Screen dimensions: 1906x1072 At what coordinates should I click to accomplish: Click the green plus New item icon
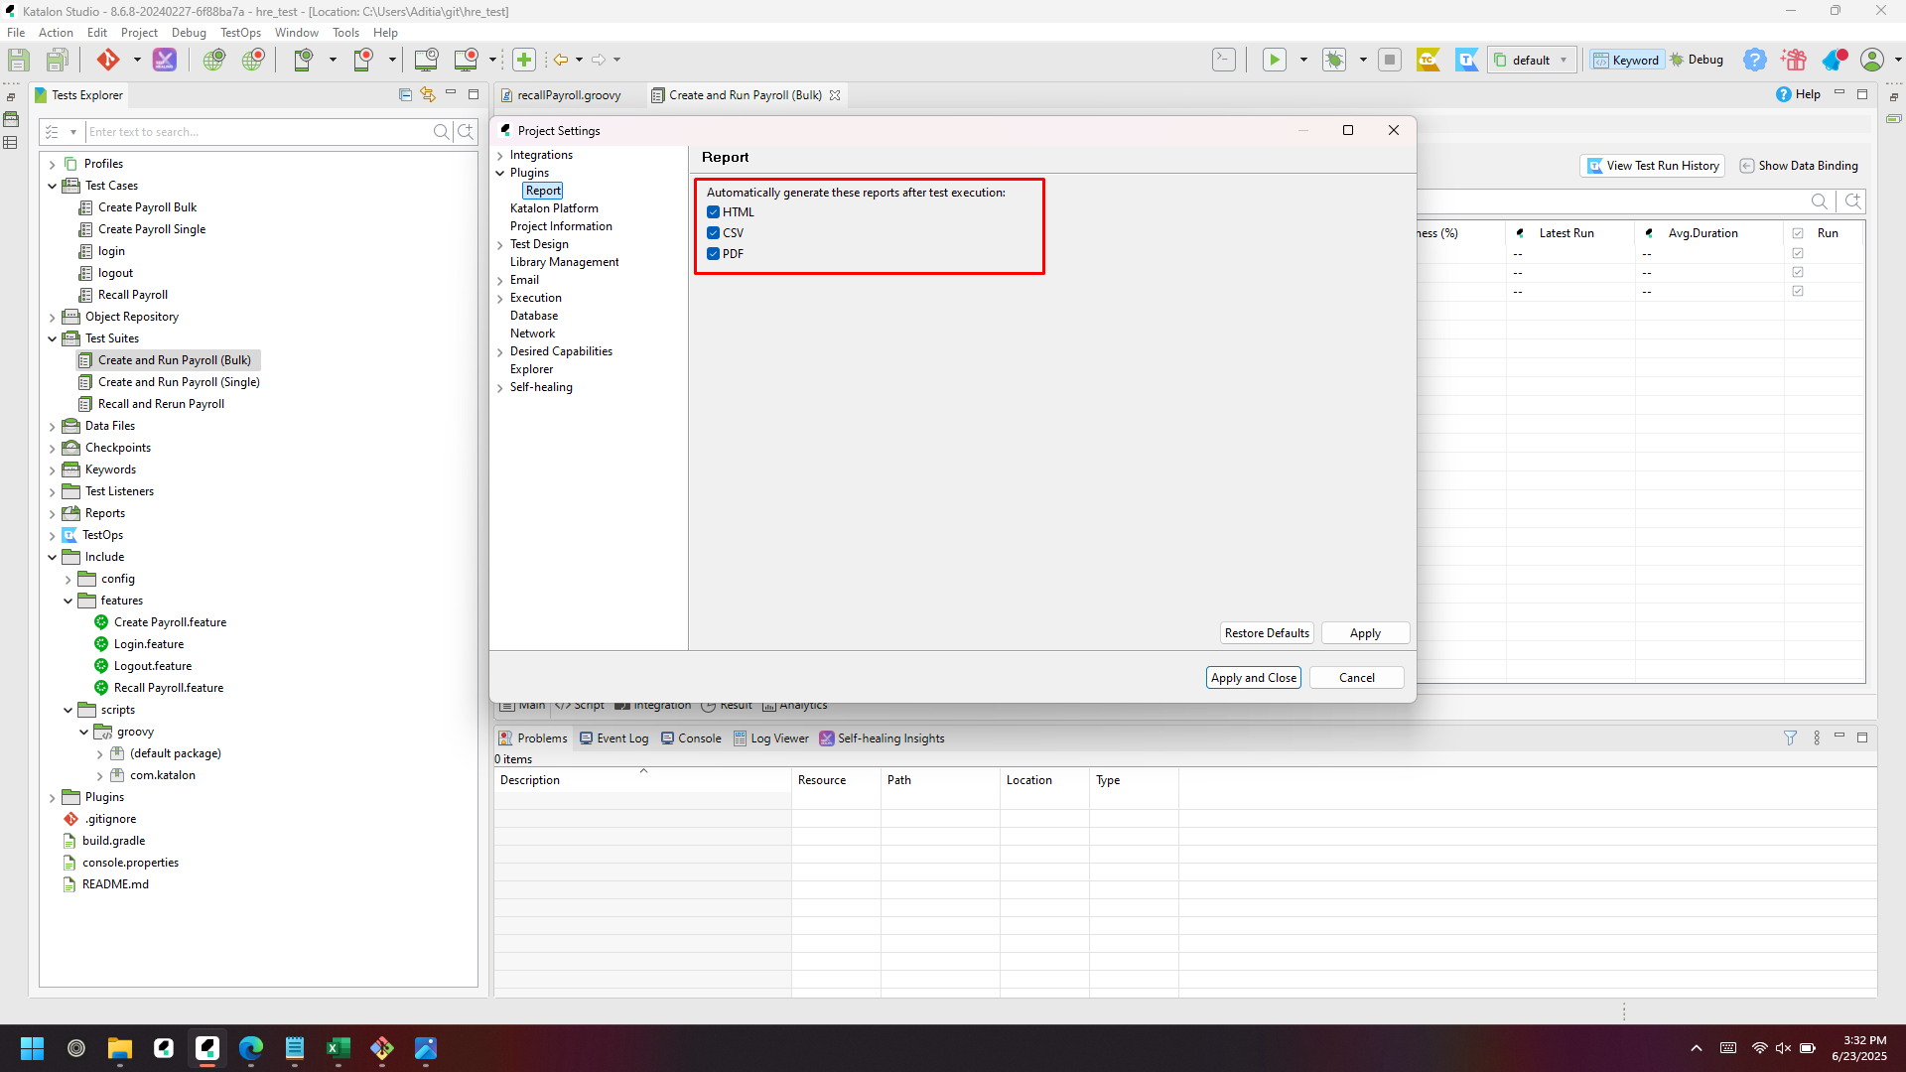click(524, 60)
